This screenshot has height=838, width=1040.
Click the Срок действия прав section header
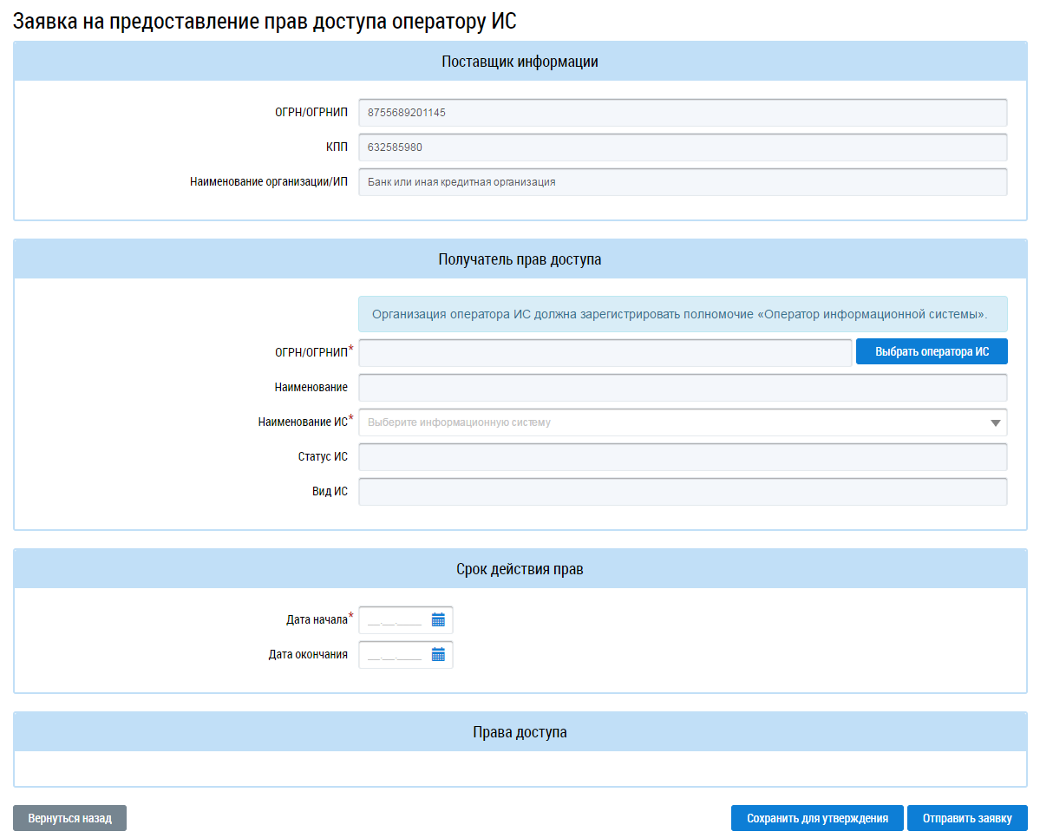click(520, 569)
